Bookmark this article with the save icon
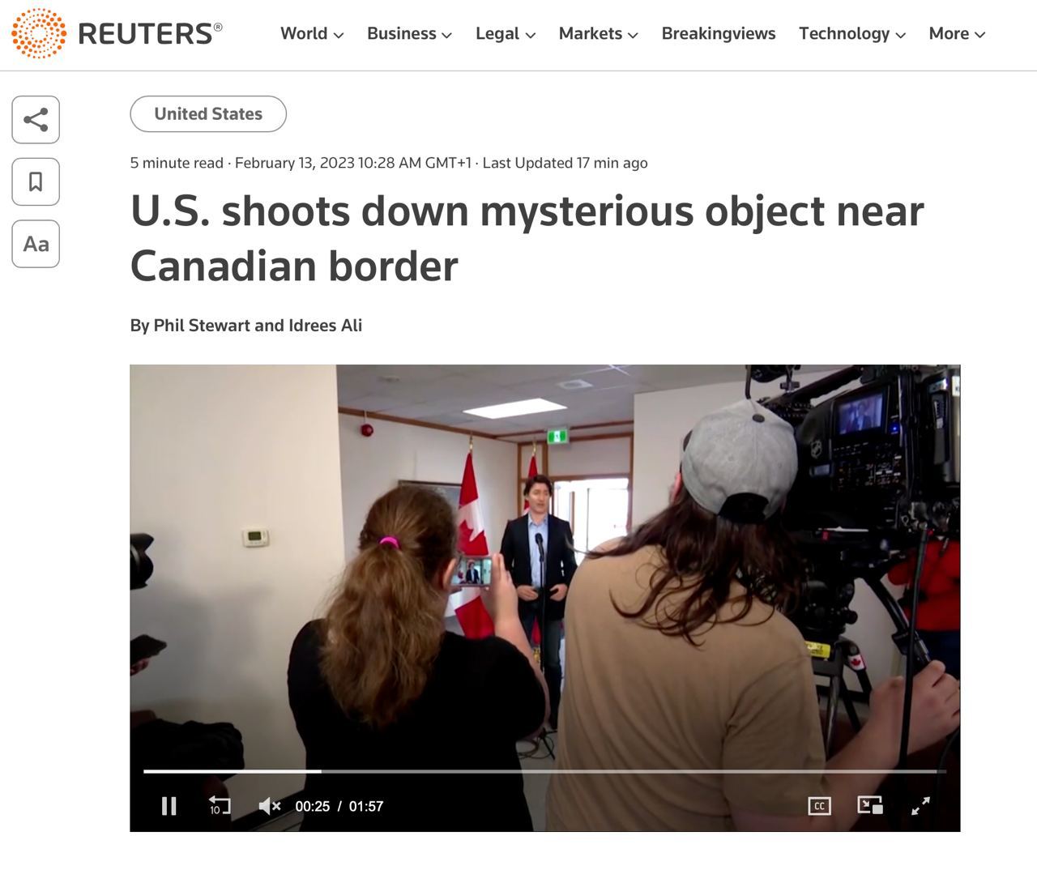This screenshot has width=1037, height=870. [x=36, y=181]
